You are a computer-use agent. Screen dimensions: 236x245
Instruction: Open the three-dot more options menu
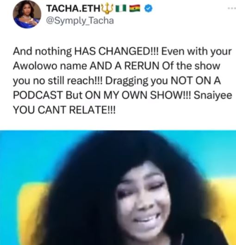232,8
